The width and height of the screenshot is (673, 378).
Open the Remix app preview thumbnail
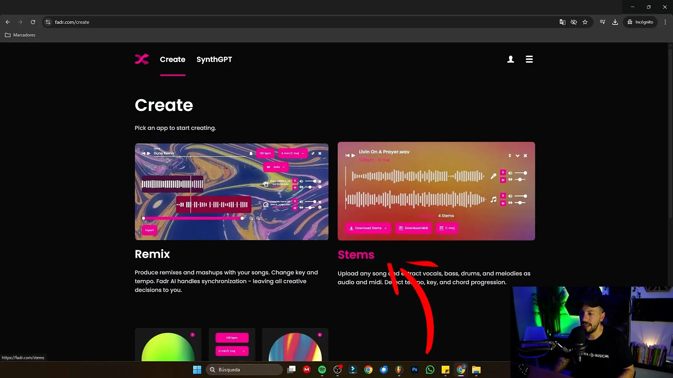pos(232,191)
